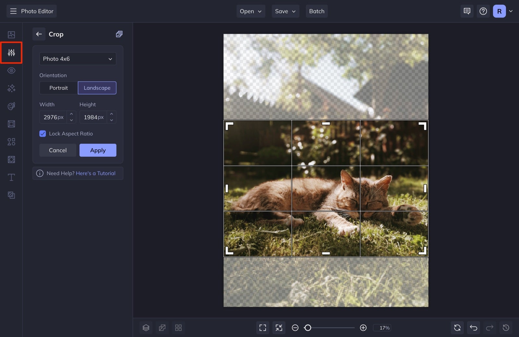Select the AI Effects sparkle tool

click(x=11, y=88)
